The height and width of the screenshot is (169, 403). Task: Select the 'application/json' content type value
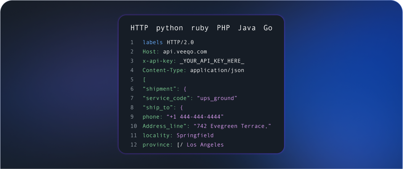(x=217, y=70)
